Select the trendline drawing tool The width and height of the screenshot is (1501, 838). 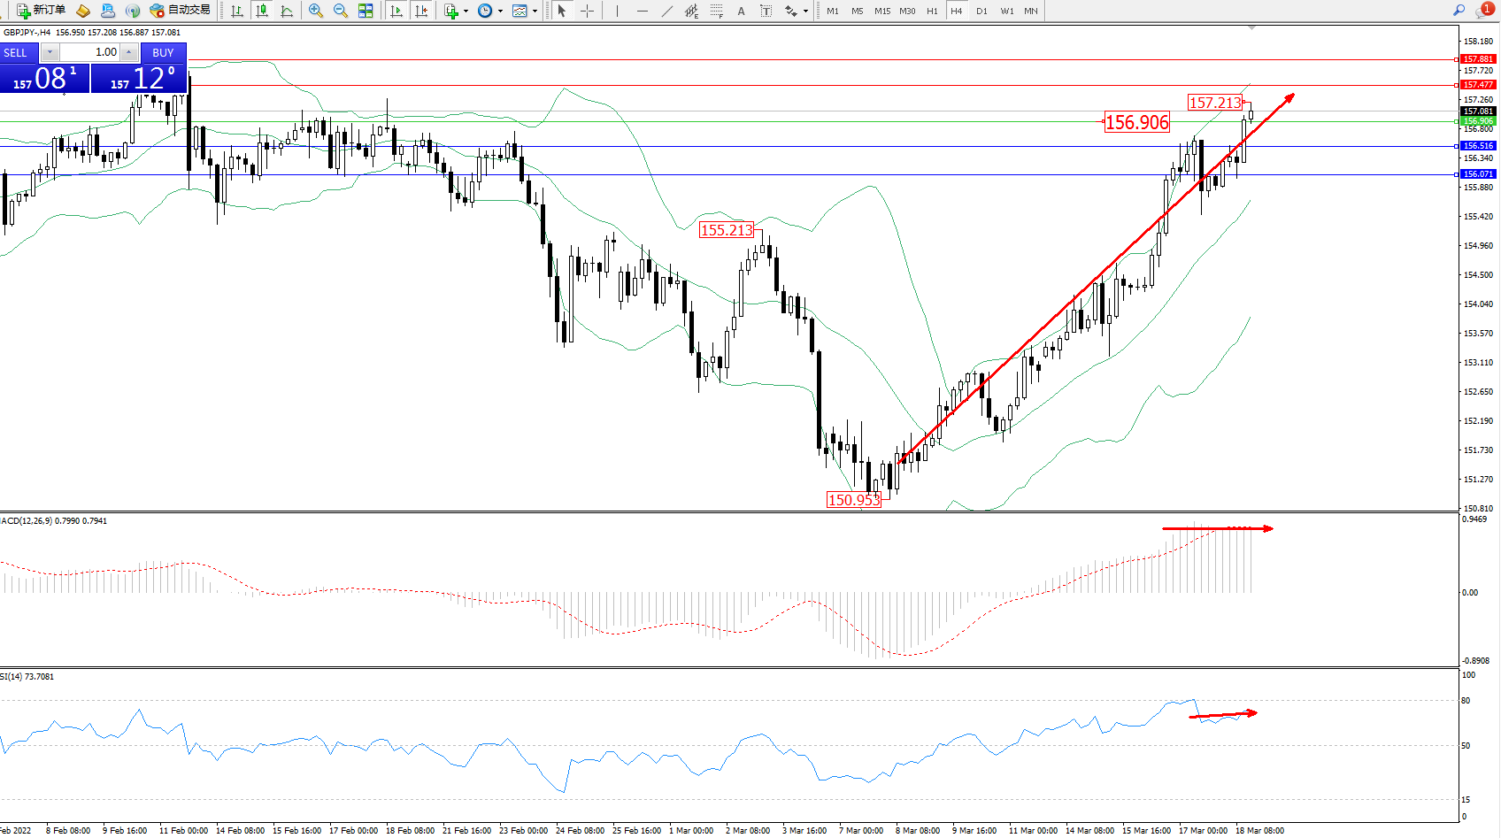tap(667, 11)
